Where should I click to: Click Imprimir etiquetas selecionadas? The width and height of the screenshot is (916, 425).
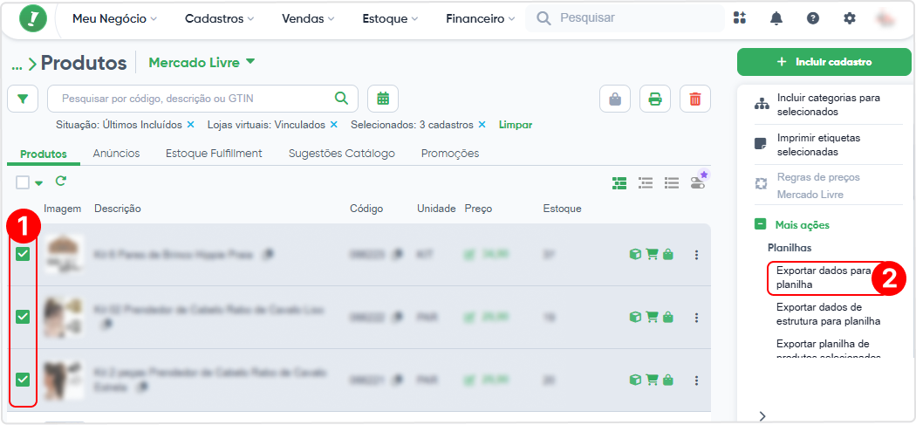[x=818, y=145]
